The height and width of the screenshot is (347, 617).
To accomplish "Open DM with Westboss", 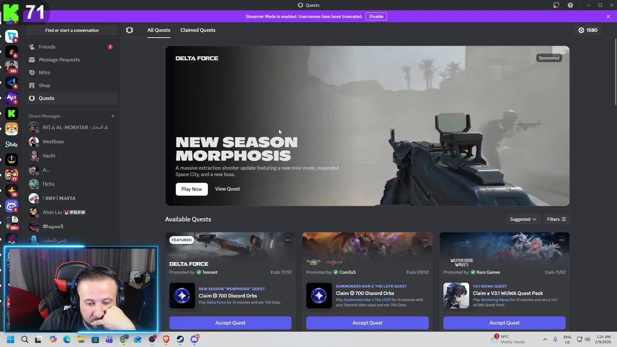I will [71, 142].
